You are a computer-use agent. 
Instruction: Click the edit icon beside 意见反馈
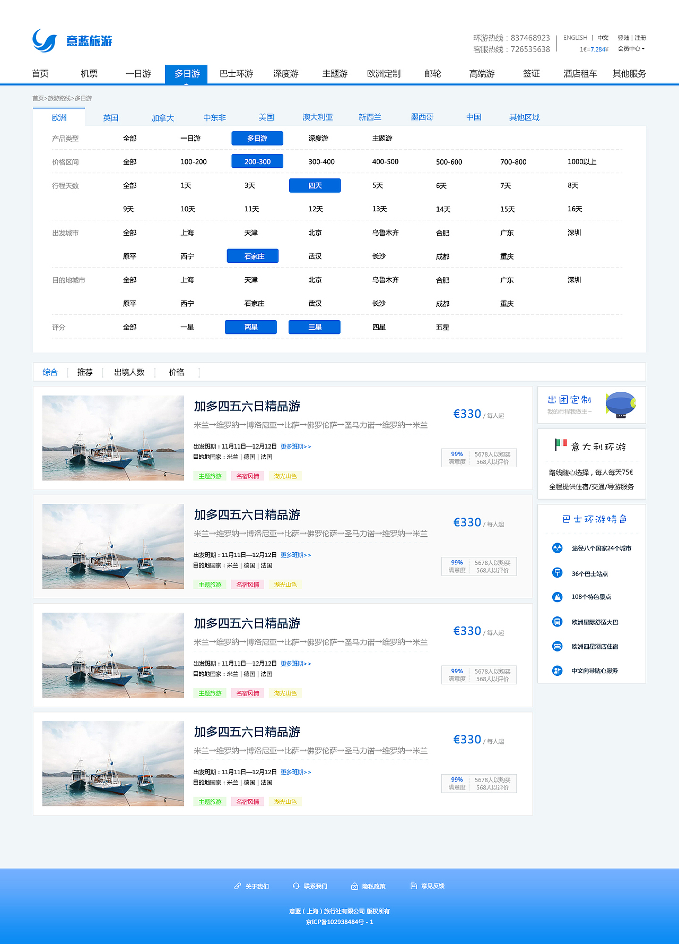414,886
